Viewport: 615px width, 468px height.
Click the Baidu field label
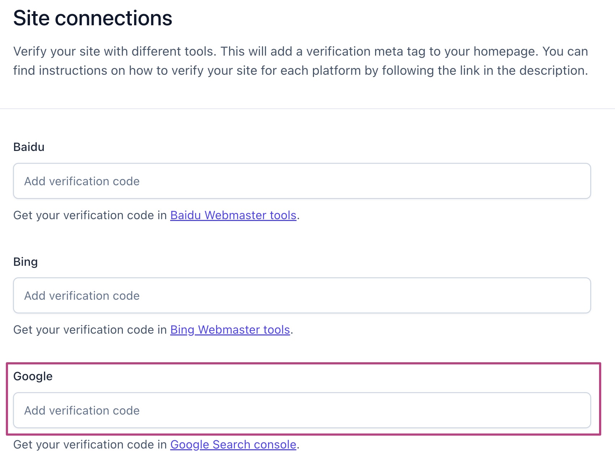click(x=29, y=147)
